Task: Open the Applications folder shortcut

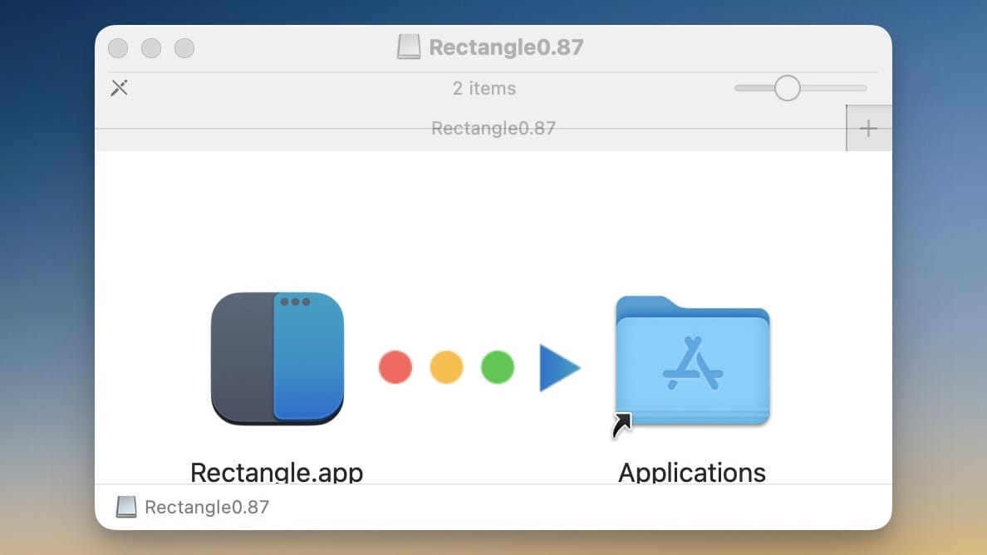Action: (x=692, y=361)
